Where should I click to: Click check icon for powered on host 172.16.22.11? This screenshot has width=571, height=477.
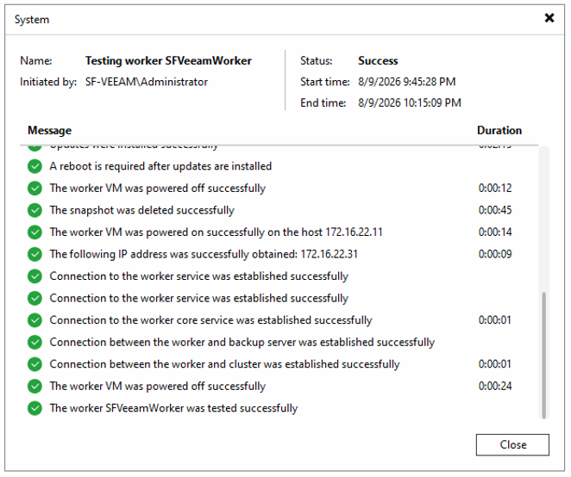tap(35, 232)
